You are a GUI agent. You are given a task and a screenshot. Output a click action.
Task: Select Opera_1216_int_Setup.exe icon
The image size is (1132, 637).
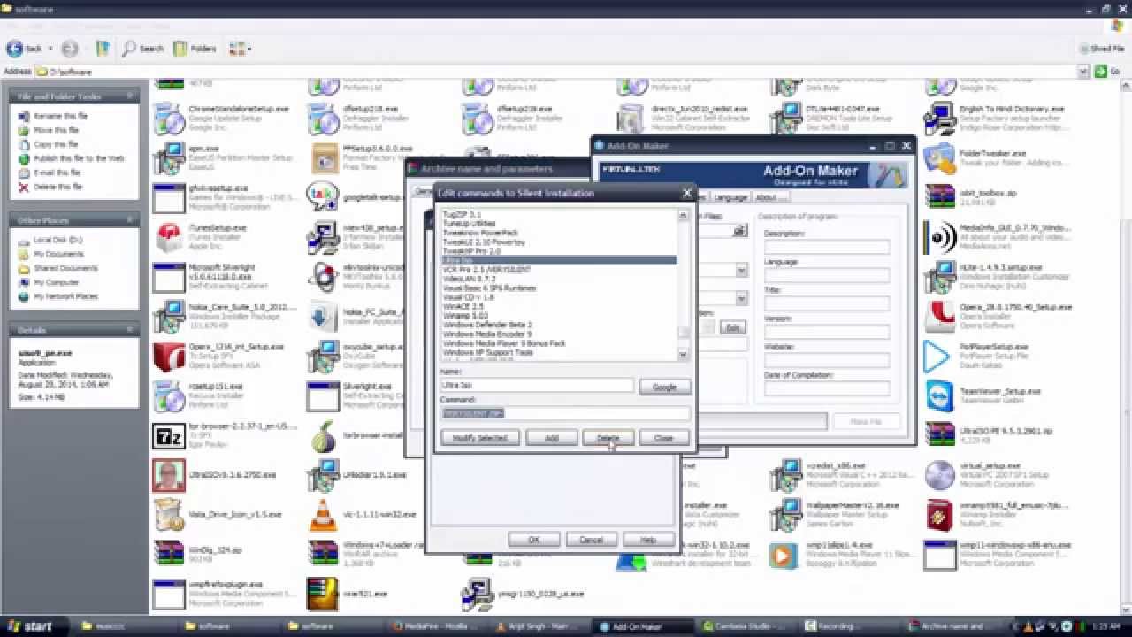click(169, 357)
